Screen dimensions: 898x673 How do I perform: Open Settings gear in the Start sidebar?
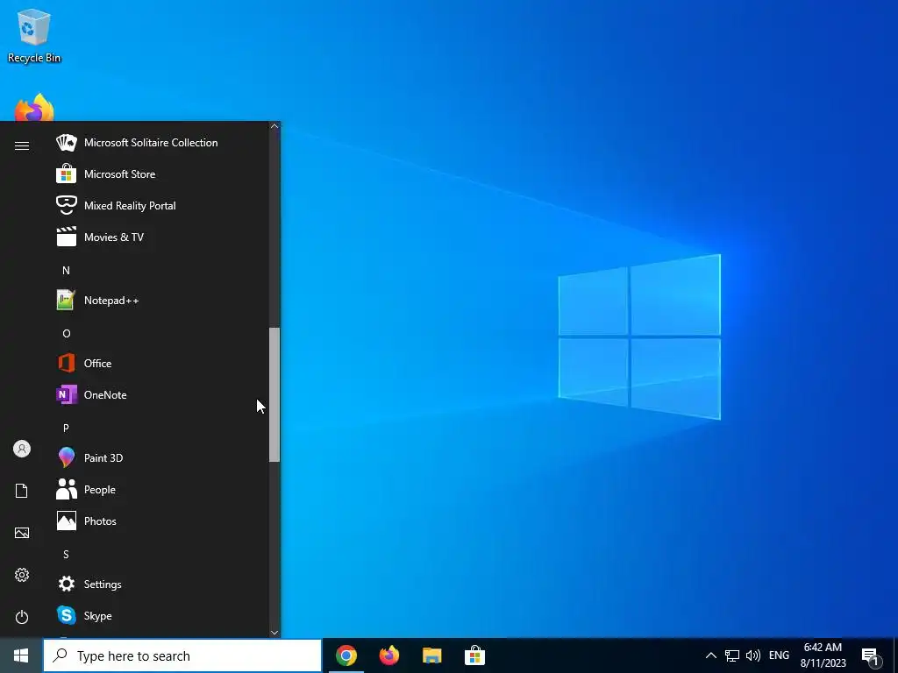pos(22,575)
